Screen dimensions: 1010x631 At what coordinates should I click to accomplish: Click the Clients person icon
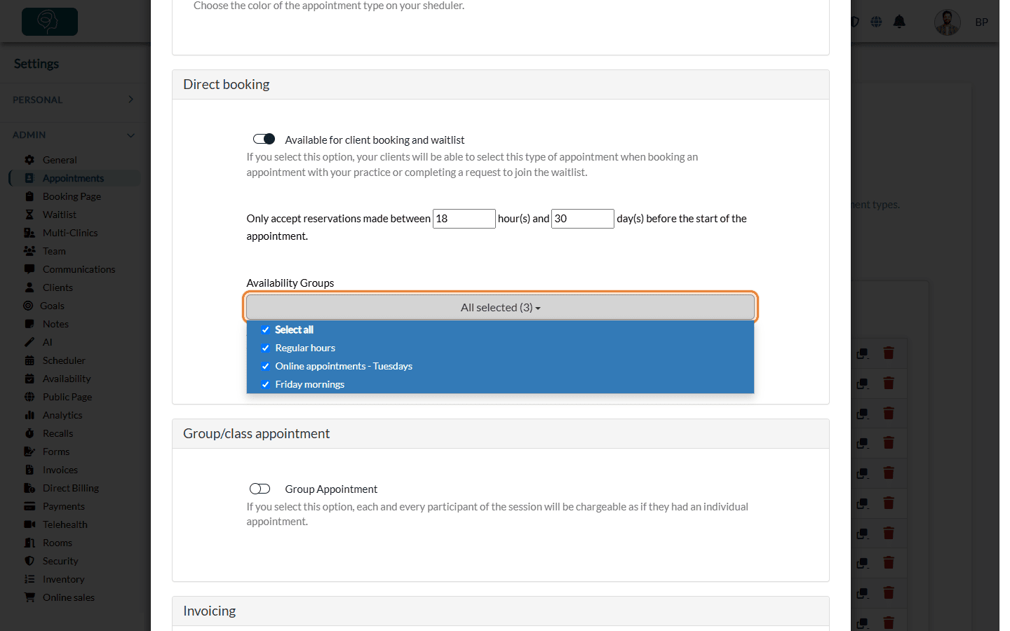tap(29, 287)
